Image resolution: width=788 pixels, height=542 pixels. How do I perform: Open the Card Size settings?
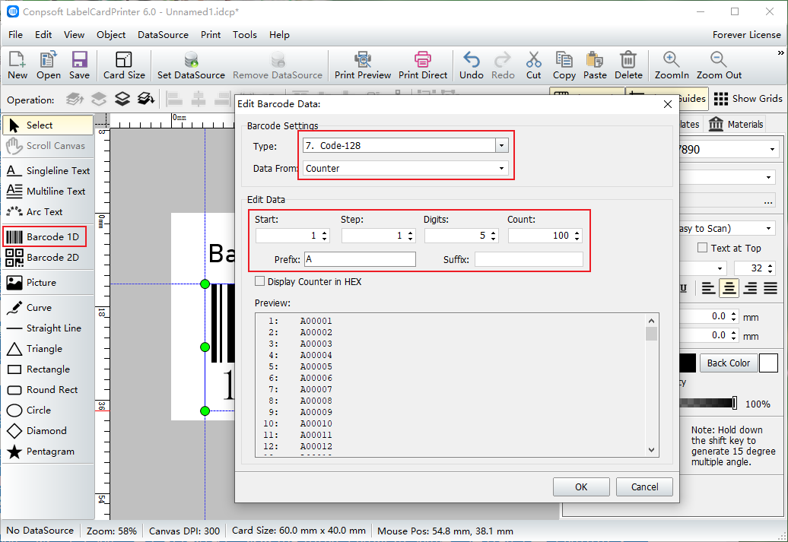(x=124, y=65)
